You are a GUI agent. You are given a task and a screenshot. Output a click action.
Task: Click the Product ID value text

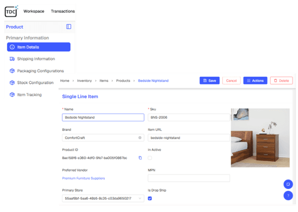(94, 158)
